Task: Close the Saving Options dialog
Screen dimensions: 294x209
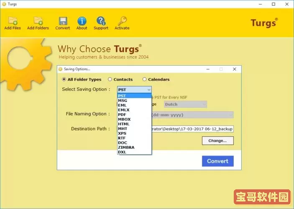Action: click(x=234, y=69)
